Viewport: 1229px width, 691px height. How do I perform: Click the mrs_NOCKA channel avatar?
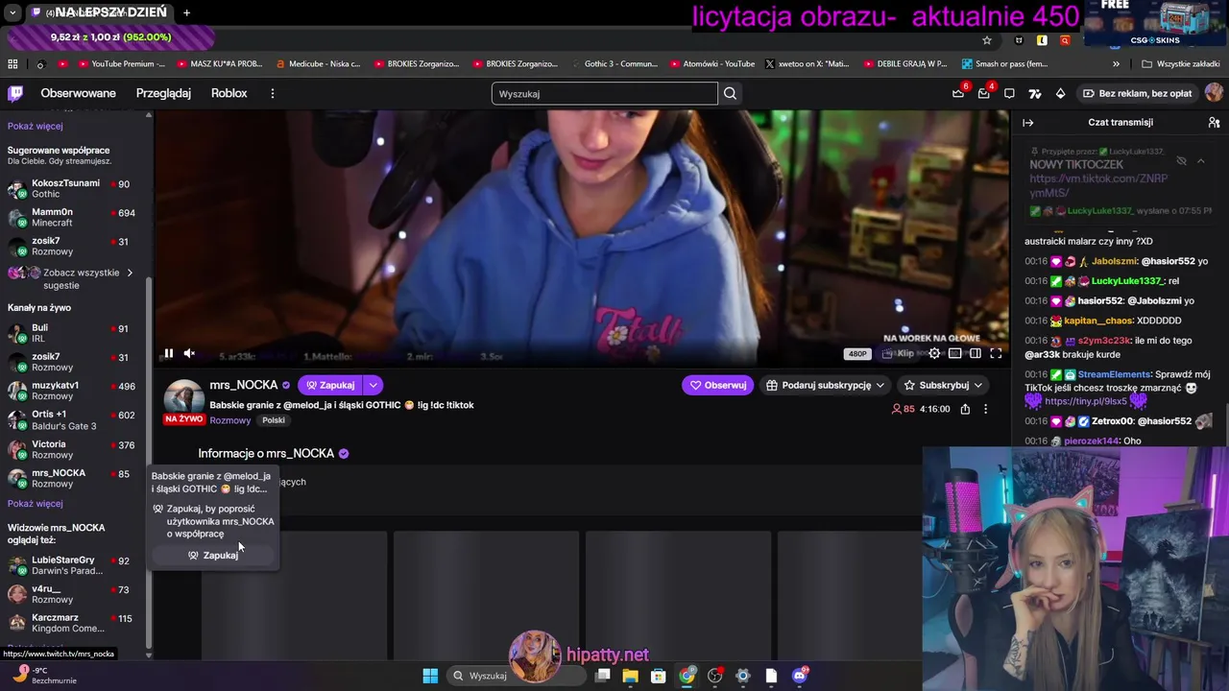tap(183, 398)
